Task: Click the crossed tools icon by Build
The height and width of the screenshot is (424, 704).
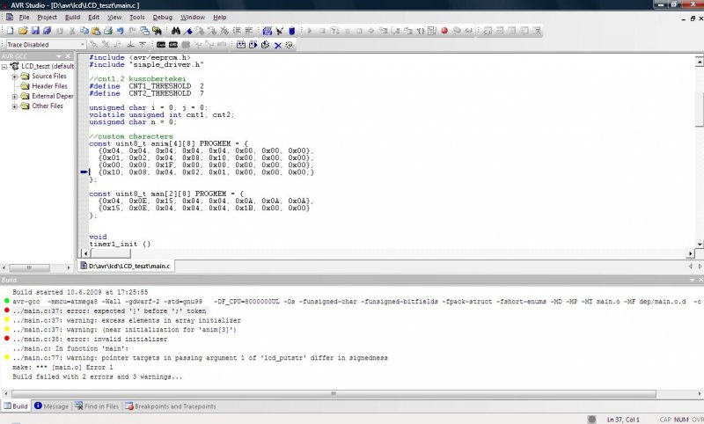Action: tap(279, 31)
